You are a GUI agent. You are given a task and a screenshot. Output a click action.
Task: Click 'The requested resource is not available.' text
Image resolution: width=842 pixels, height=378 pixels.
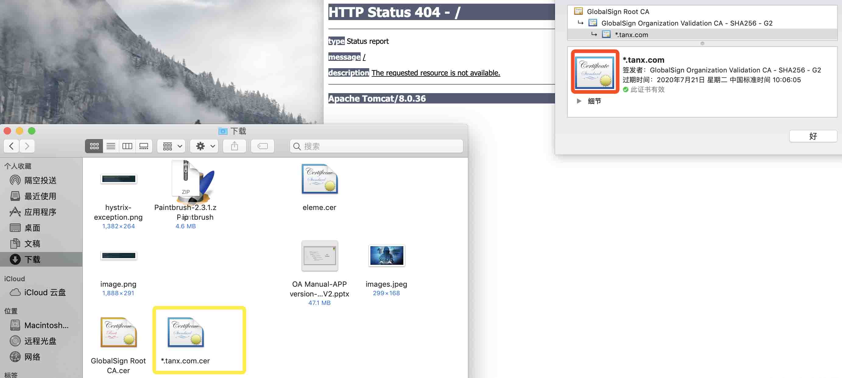(x=436, y=73)
